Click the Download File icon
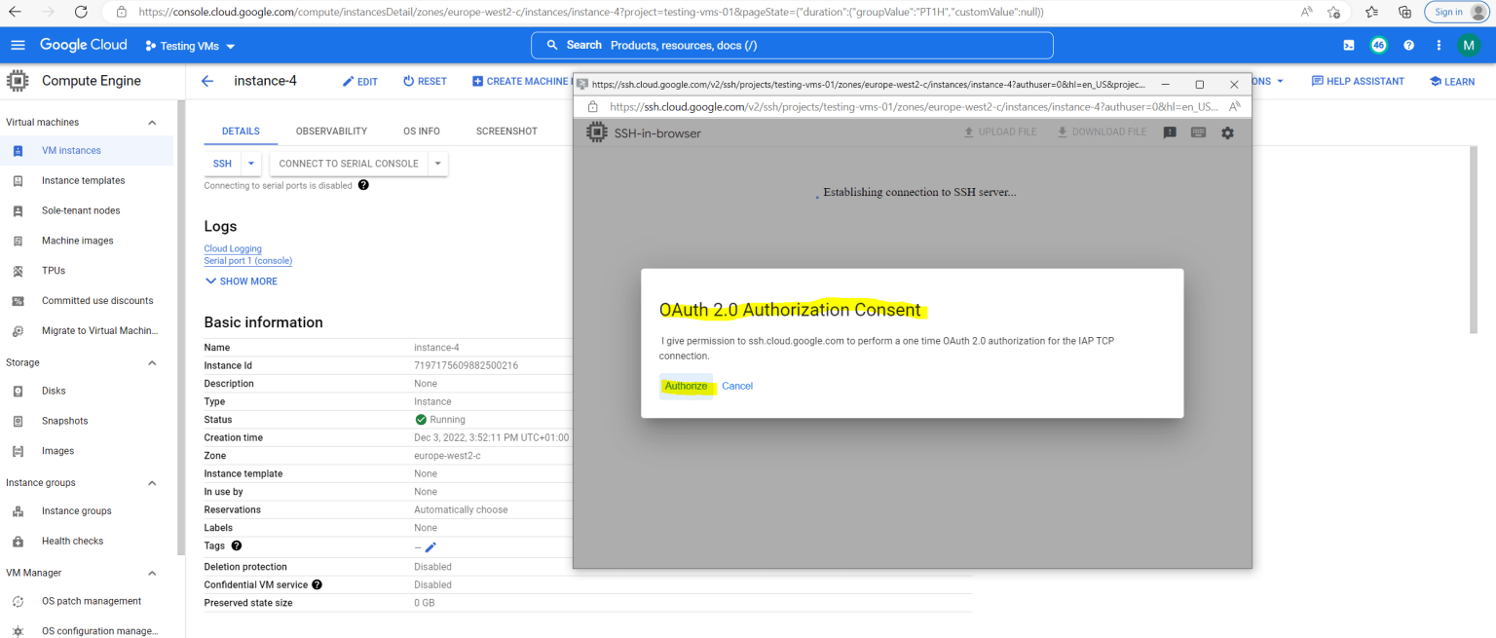 tap(1101, 131)
